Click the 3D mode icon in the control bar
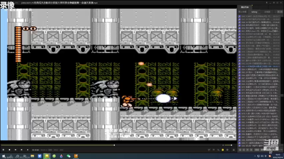Screen dimensions: 284x159 coord(214,150)
